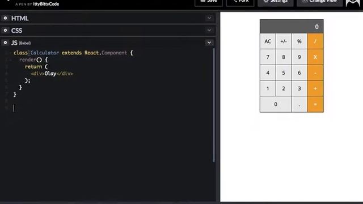Click 'React' in the class declaration

click(91, 53)
